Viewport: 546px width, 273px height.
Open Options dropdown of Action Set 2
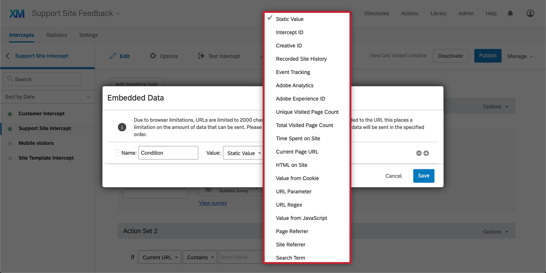[496, 232]
